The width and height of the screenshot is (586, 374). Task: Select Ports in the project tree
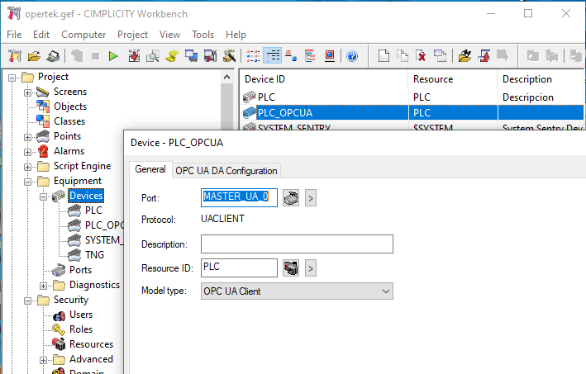(x=80, y=270)
